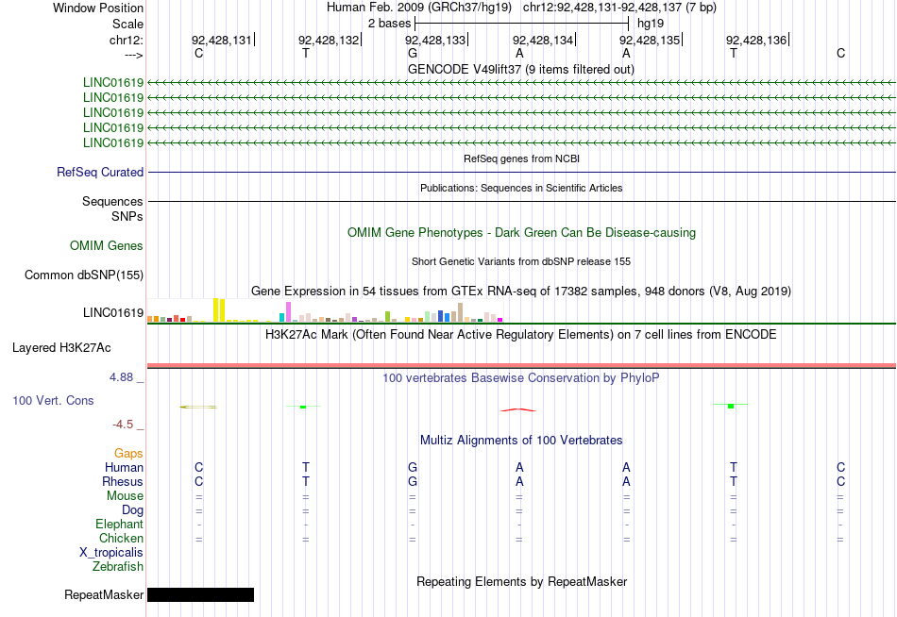Click the RefSeq Curated label
This screenshot has width=897, height=617.
coord(100,172)
